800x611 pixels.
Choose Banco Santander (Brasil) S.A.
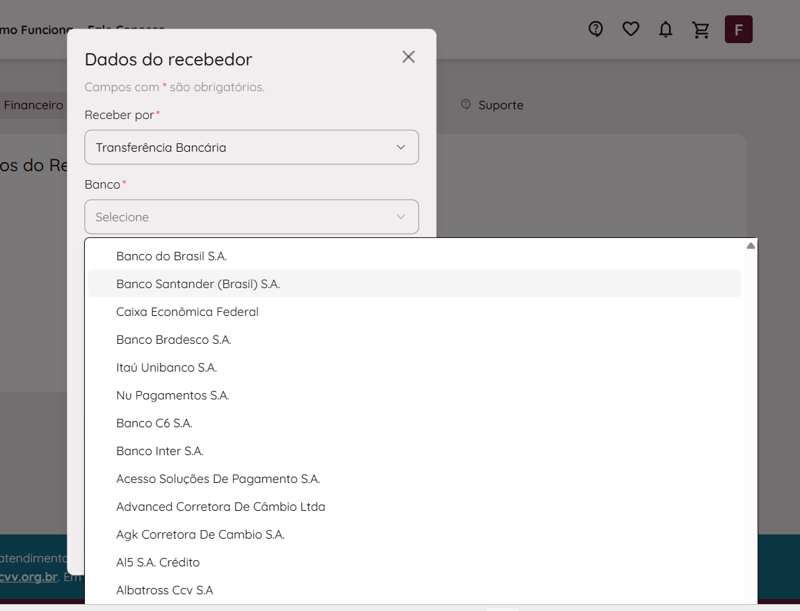[198, 284]
